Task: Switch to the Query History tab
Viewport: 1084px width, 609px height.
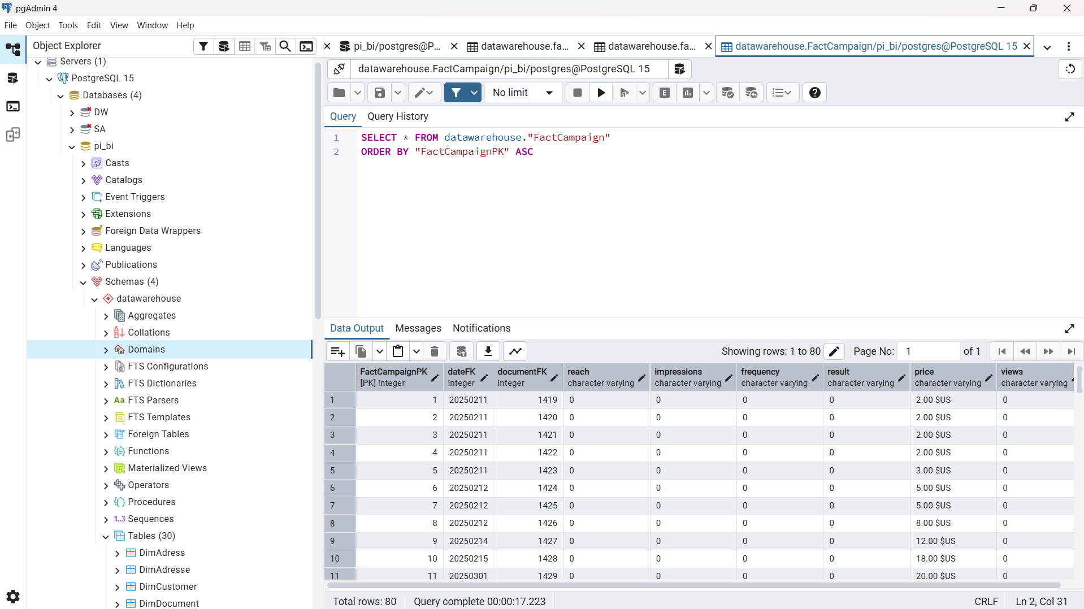Action: 398,116
